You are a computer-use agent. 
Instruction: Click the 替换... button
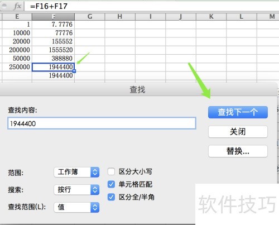coord(238,151)
